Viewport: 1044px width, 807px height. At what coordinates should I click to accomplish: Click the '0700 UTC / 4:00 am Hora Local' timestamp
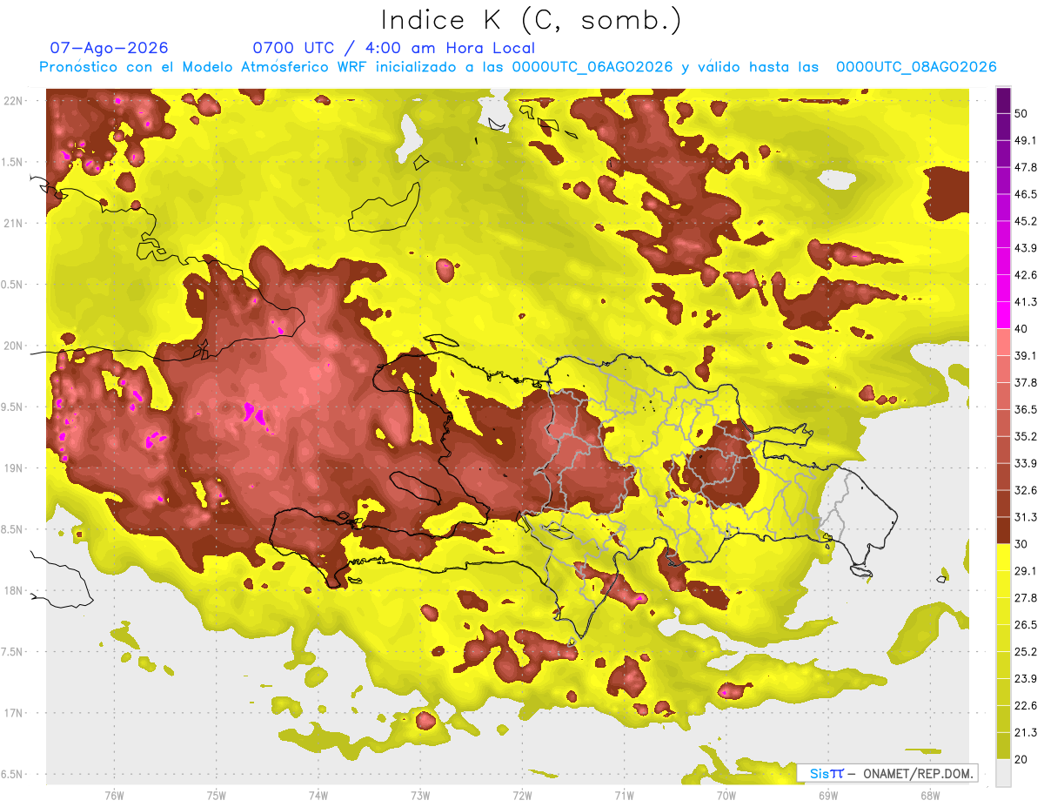point(393,48)
